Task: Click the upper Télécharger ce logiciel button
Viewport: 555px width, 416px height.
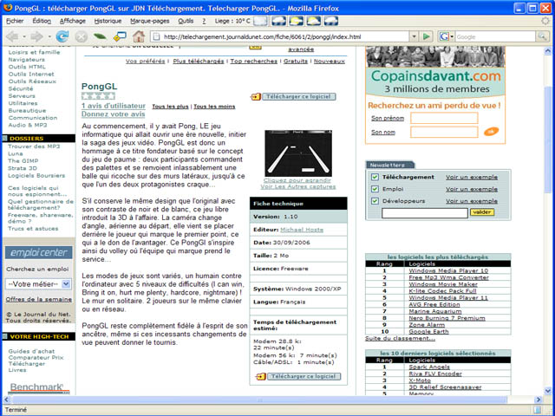Action: tap(298, 96)
